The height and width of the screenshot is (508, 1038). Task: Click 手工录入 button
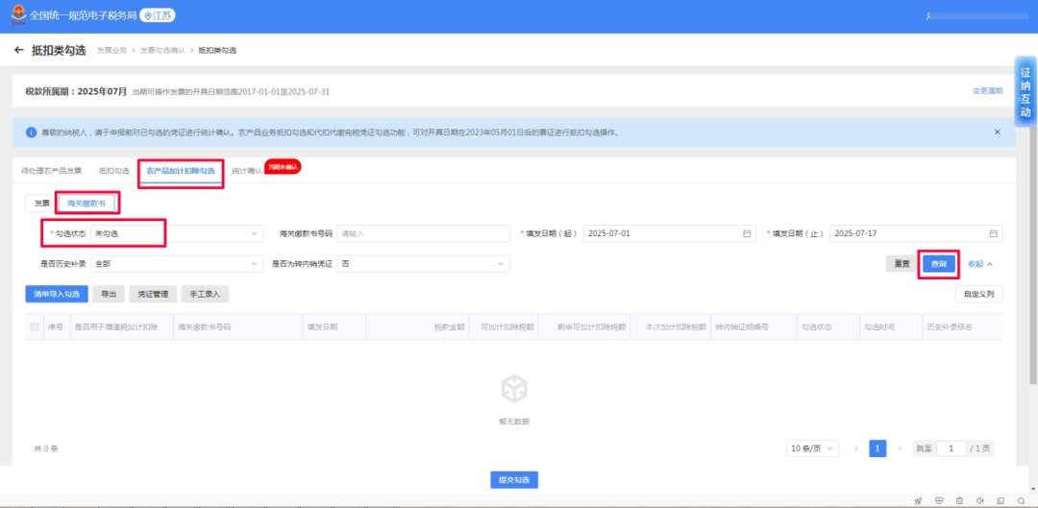206,295
